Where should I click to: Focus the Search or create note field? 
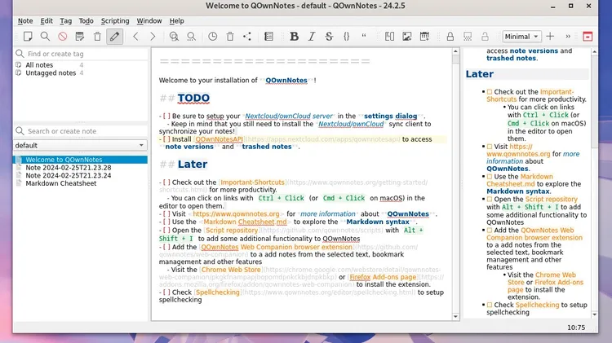[x=81, y=131]
